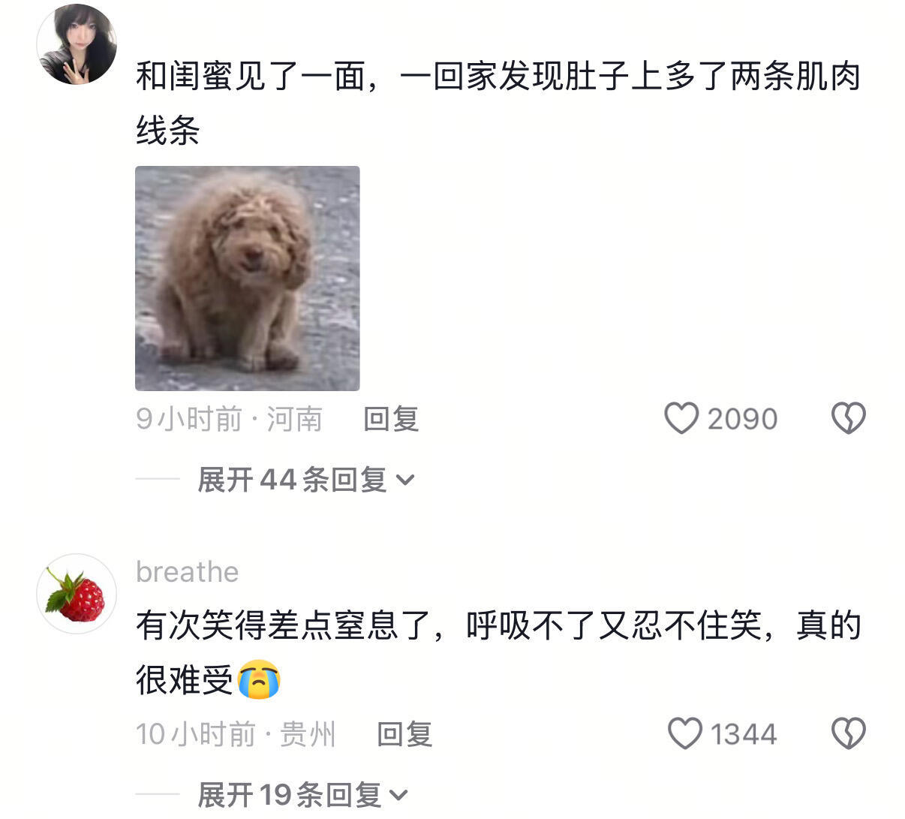Select breathe's comment about 笑得差点窒息
Screen dimensions: 905x819
(498, 652)
